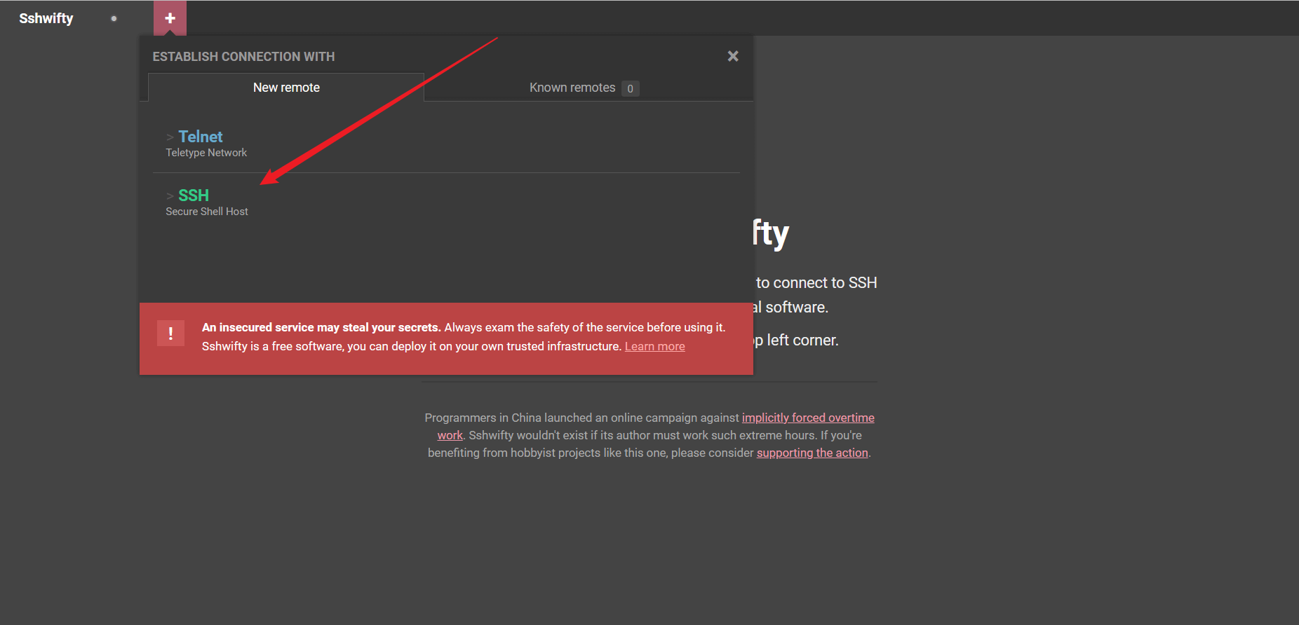Follow the supporting the action link
This screenshot has height=625, width=1299.
(812, 453)
